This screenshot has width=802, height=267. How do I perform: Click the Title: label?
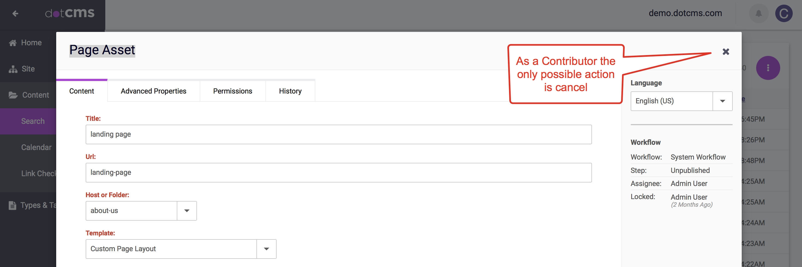(x=93, y=119)
